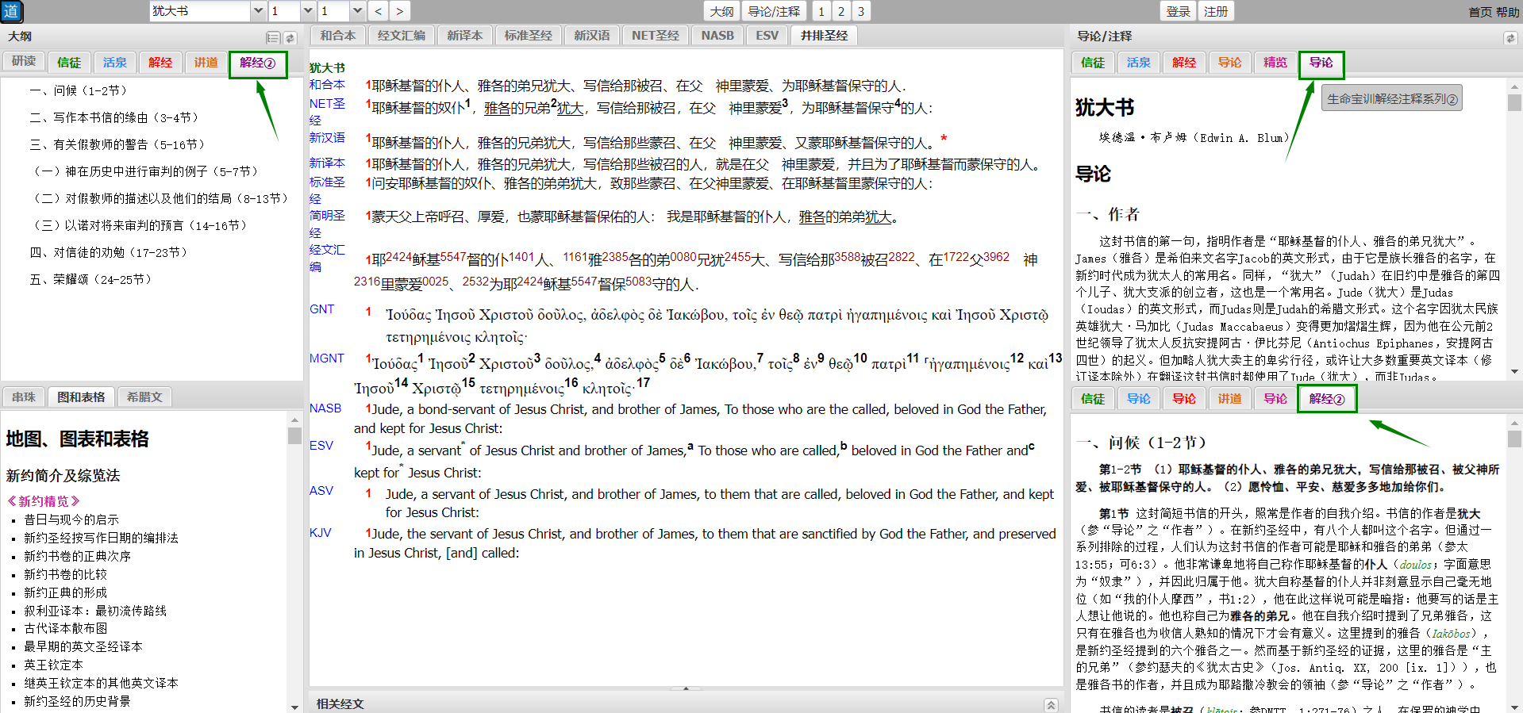This screenshot has width=1523, height=713.
Task: Click the swap icon in 导论/注释 header
Action: coord(1510,37)
